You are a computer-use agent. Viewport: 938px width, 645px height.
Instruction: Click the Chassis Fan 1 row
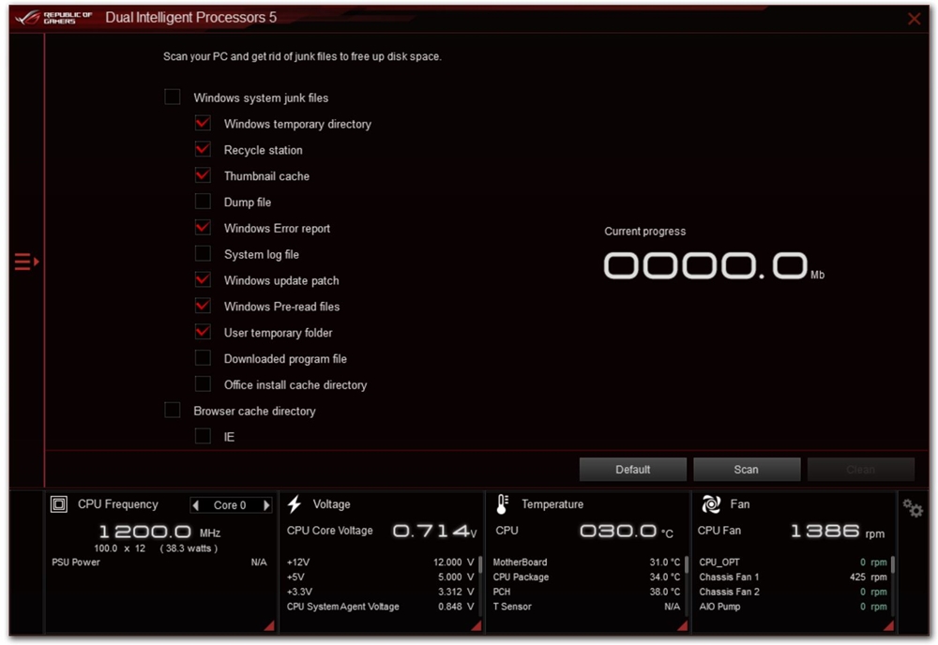tap(794, 577)
